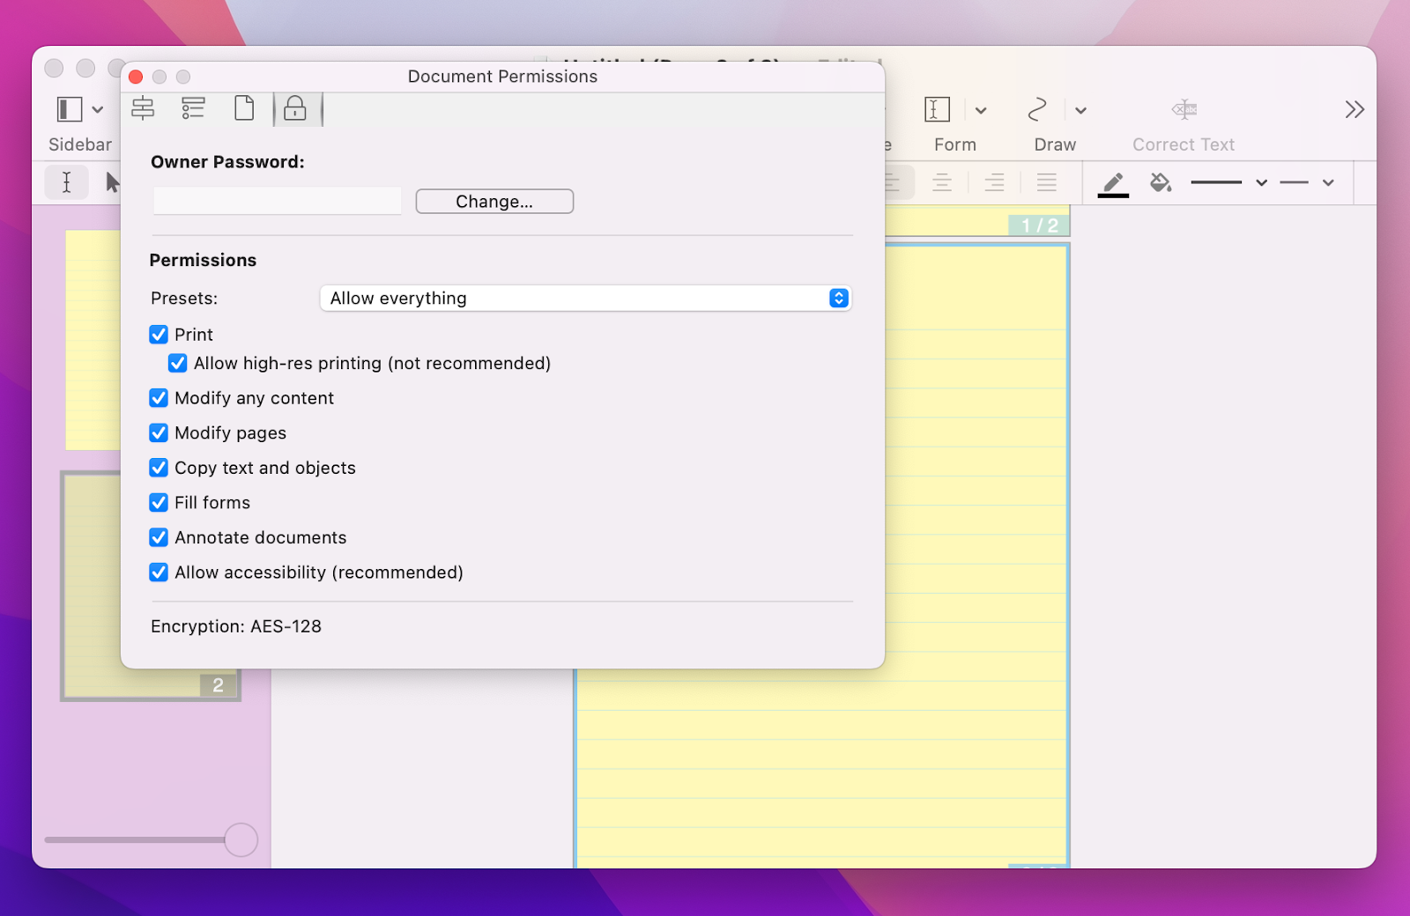The image size is (1410, 916).
Task: Open the line thickness dropdown
Action: click(x=1260, y=182)
